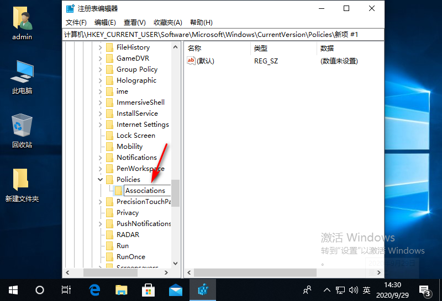The height and width of the screenshot is (301, 442).
Task: Select the ImmersiveShell folder icon
Action: click(x=109, y=103)
